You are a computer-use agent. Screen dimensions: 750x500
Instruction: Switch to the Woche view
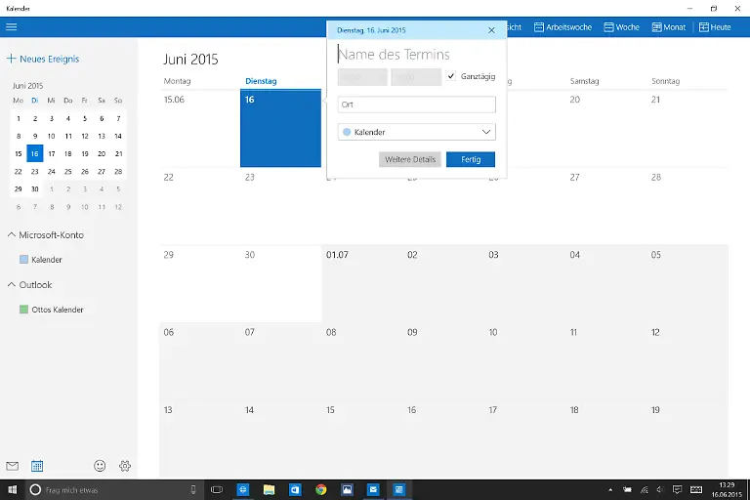pos(621,27)
